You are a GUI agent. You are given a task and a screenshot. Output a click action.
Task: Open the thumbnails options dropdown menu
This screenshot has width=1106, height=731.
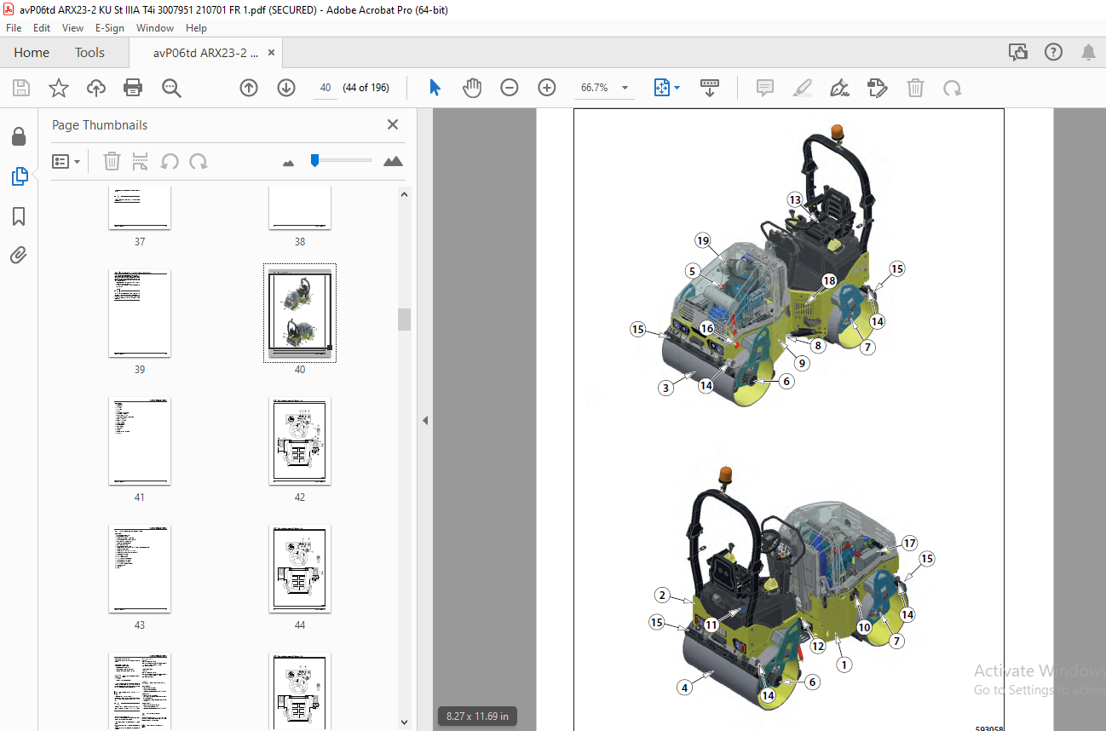tap(66, 161)
